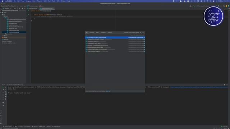Select CombiningMultipleFutures.java in Project tree
Viewport: 230px width, 129px height.
point(17,20)
